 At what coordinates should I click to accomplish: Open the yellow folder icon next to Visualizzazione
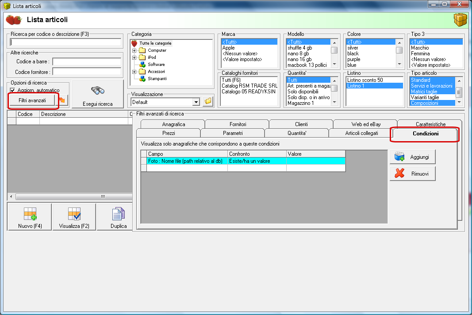pos(208,101)
